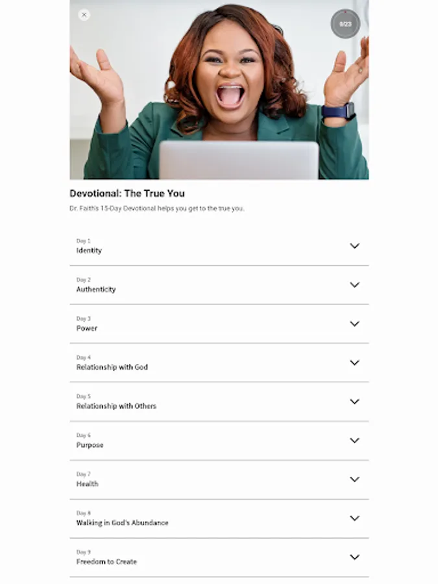Screen dimensions: 438x584
Task: Expand Day 9 Freedom to Create chevron
Action: [x=354, y=557]
